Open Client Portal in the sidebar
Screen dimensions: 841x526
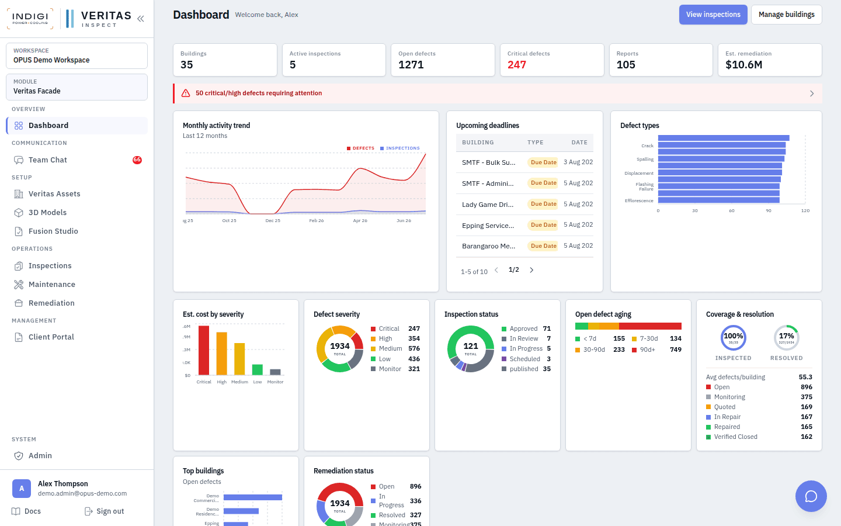pyautogui.click(x=77, y=337)
